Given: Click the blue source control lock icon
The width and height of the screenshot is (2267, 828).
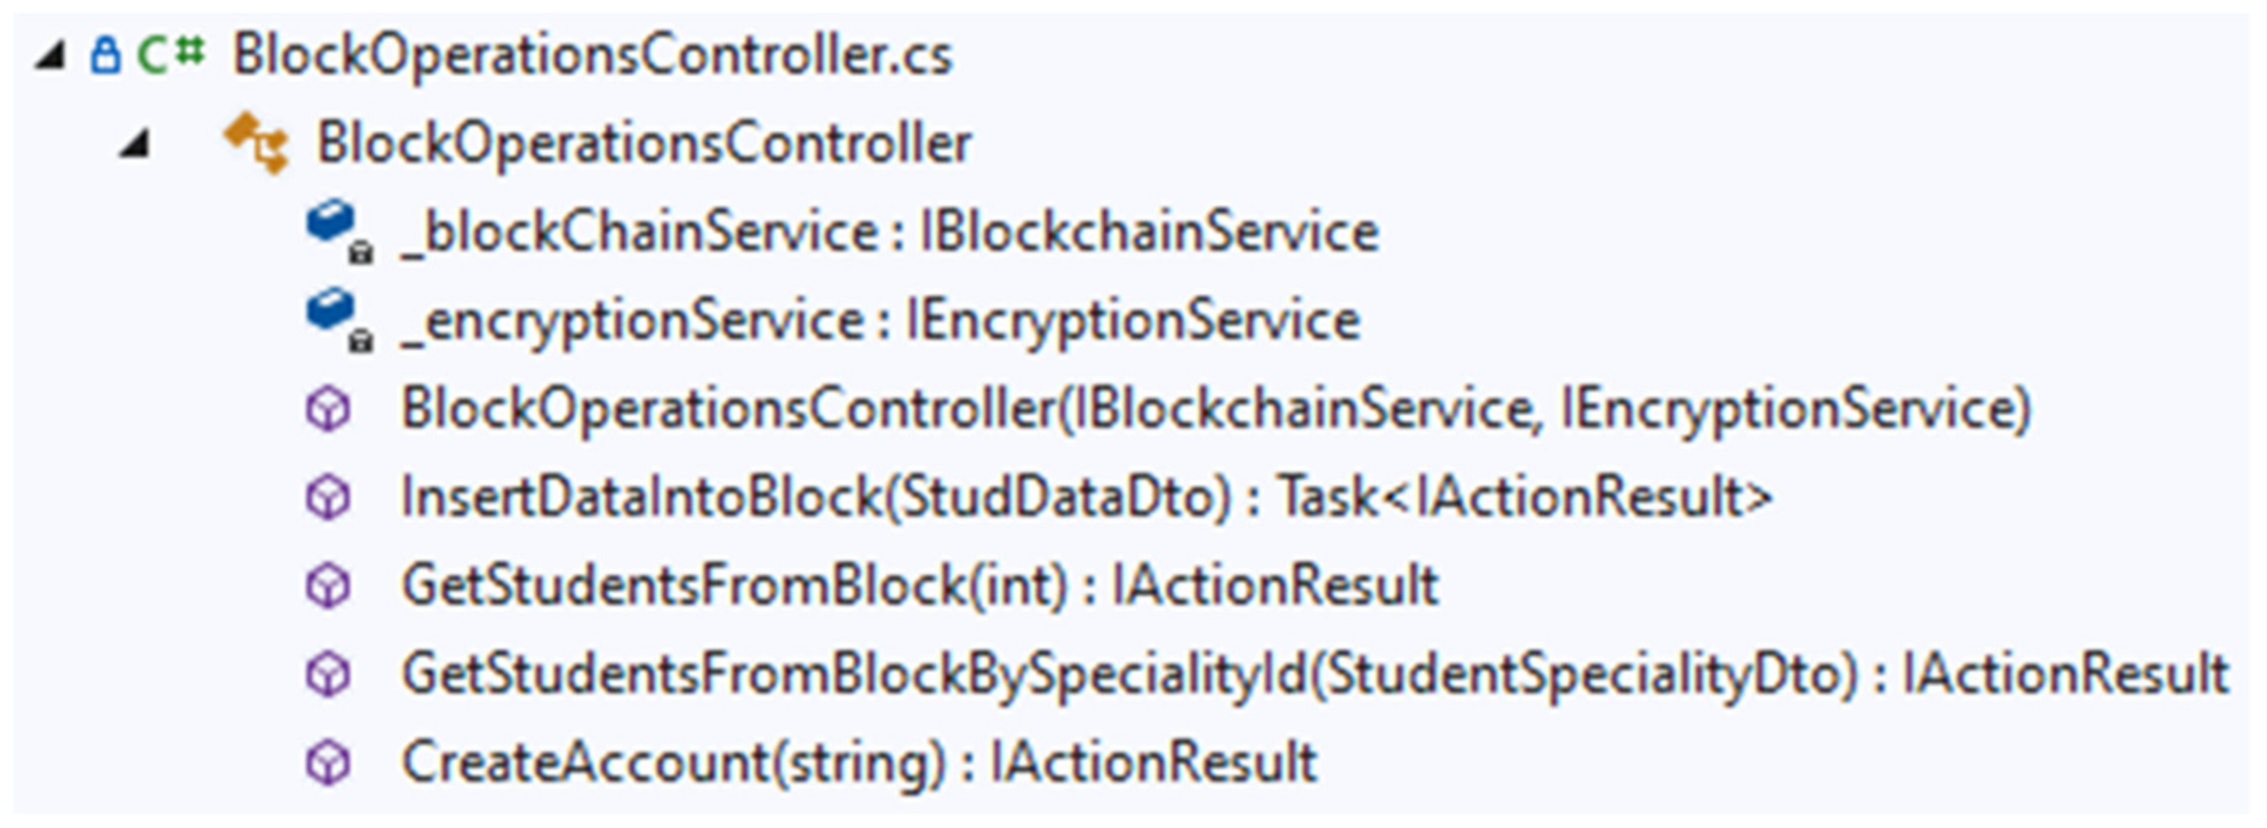Looking at the screenshot, I should point(105,56).
